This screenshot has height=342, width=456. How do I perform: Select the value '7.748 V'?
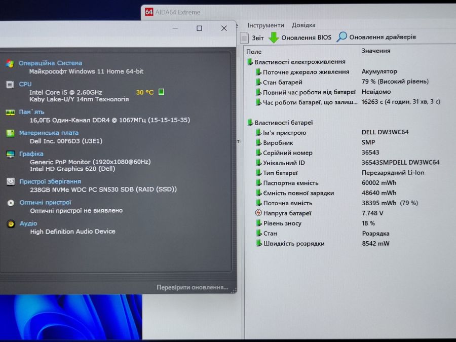(x=372, y=213)
